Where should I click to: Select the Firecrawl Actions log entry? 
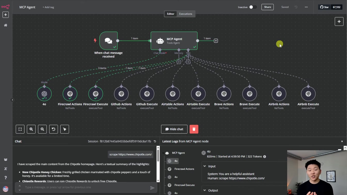[181, 169]
